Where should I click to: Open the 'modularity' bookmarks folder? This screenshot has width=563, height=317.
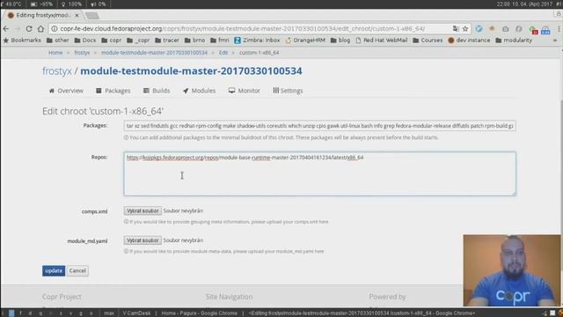click(x=514, y=41)
